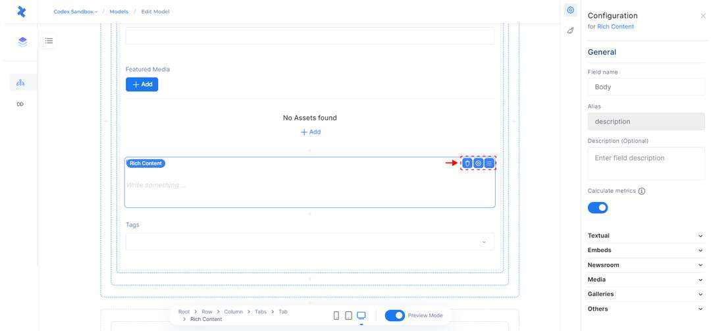Click the General section heading
711x331 pixels.
(602, 52)
